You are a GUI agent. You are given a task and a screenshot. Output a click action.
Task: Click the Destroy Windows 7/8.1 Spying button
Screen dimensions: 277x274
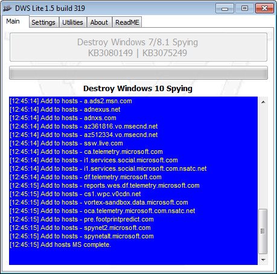pos(138,47)
